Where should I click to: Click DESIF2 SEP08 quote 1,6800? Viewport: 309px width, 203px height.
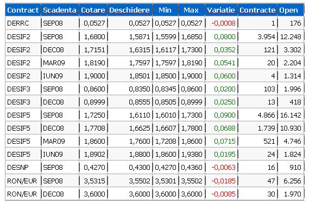click(x=94, y=36)
